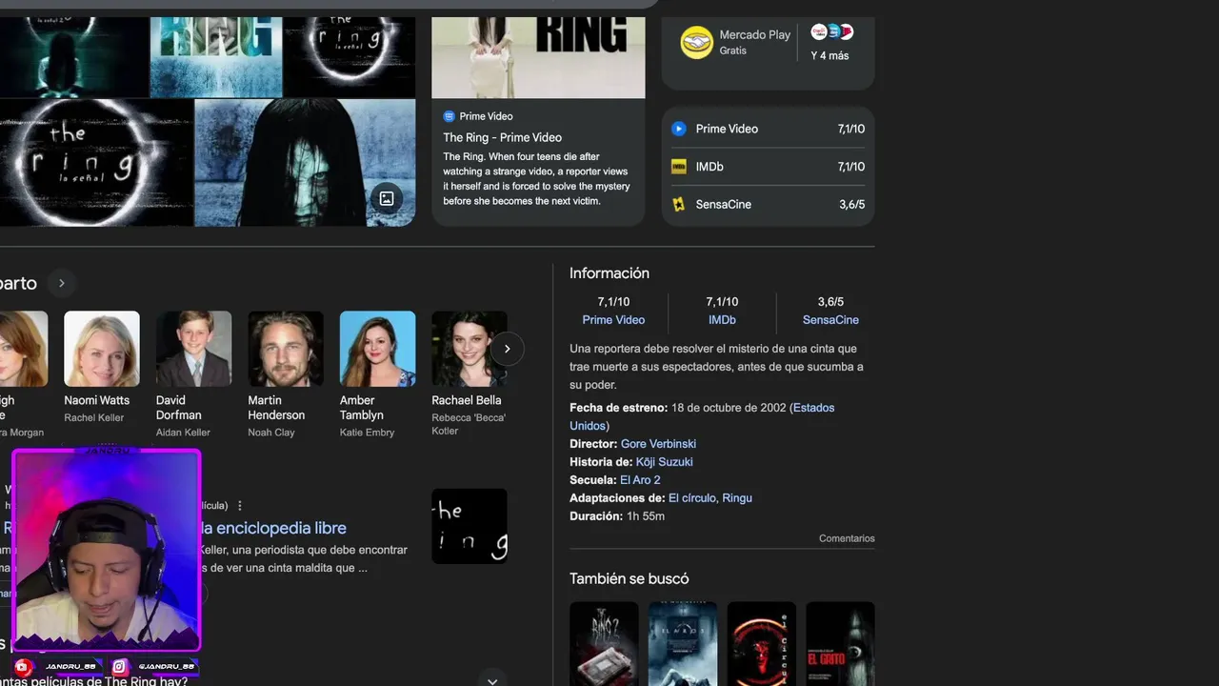Open the Prime Video 7,1/10 rating row
Image resolution: width=1219 pixels, height=686 pixels.
[x=768, y=129]
